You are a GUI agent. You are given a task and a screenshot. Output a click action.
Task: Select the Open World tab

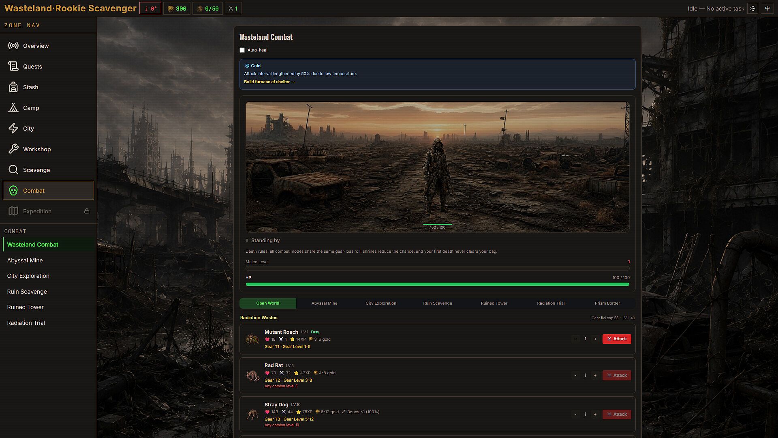268,303
